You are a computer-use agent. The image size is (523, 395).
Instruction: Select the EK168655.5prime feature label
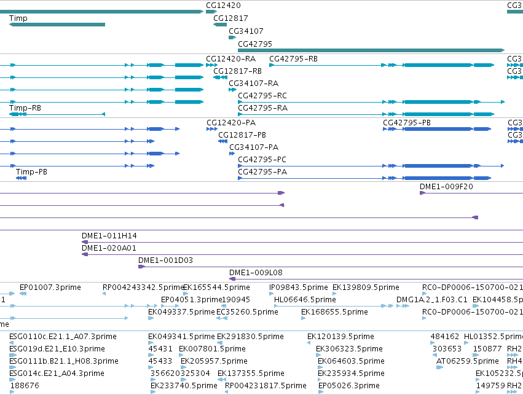(334, 312)
